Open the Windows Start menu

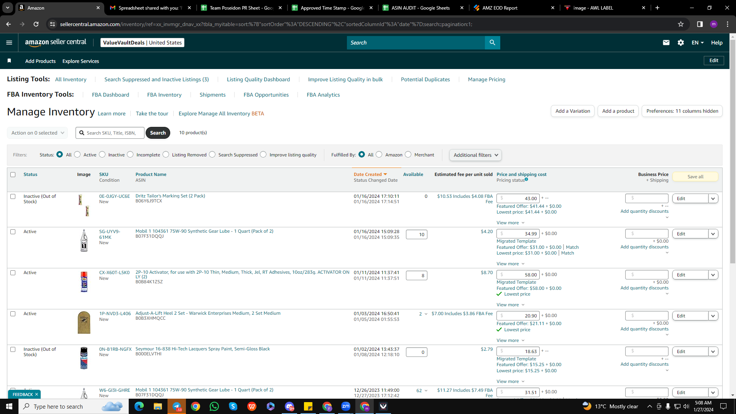click(9, 406)
